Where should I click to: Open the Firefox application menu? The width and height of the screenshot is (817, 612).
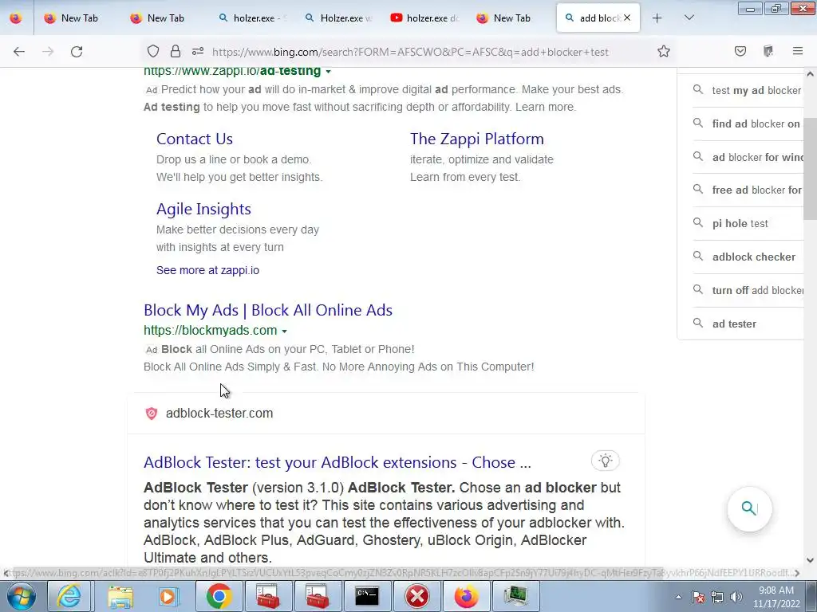click(798, 51)
